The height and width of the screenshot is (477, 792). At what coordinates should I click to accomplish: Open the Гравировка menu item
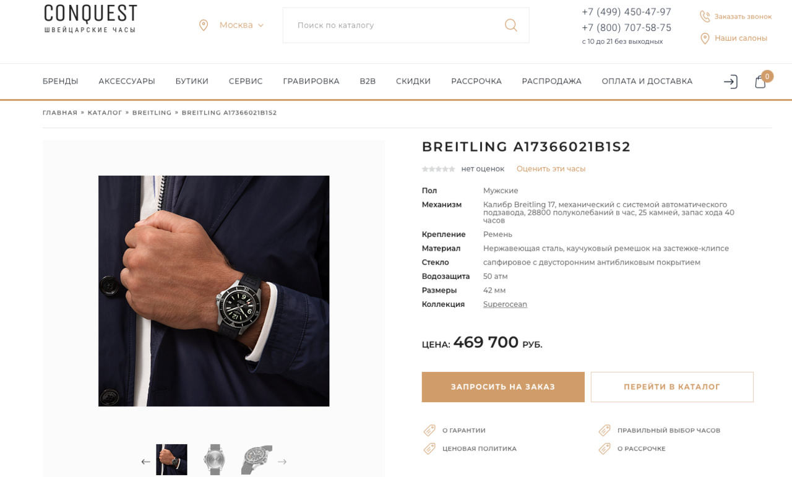(311, 81)
